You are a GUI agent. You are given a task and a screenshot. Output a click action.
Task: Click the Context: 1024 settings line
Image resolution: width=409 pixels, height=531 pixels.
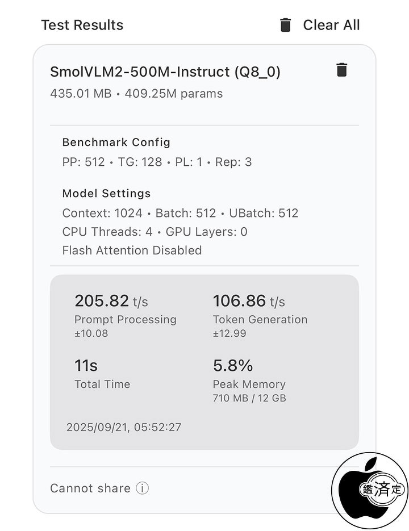[x=180, y=213]
